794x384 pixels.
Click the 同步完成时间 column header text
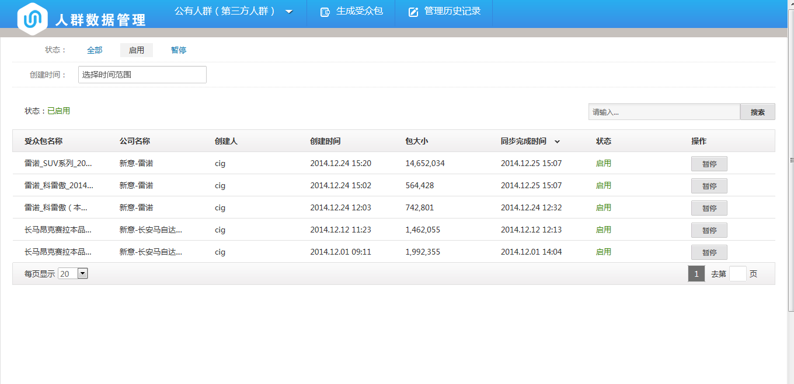[524, 141]
